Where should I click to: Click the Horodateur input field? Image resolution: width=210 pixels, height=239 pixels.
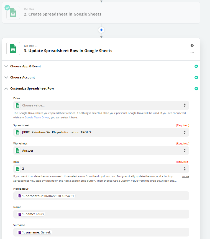point(101,196)
